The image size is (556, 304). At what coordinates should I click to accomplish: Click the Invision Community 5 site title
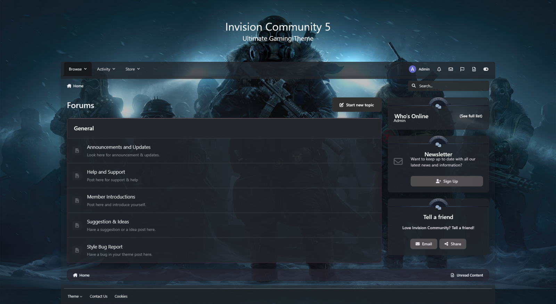coord(278,27)
